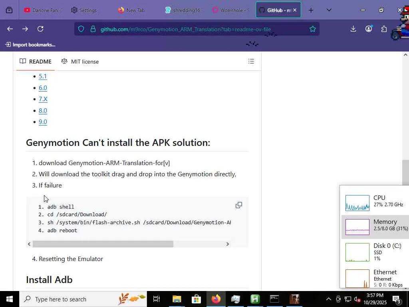This screenshot has height=307, width=409.
Task: Go forward to the next page
Action: point(25,29)
